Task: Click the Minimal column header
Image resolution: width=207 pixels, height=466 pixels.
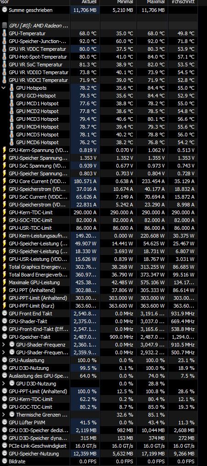Action: [118, 2]
